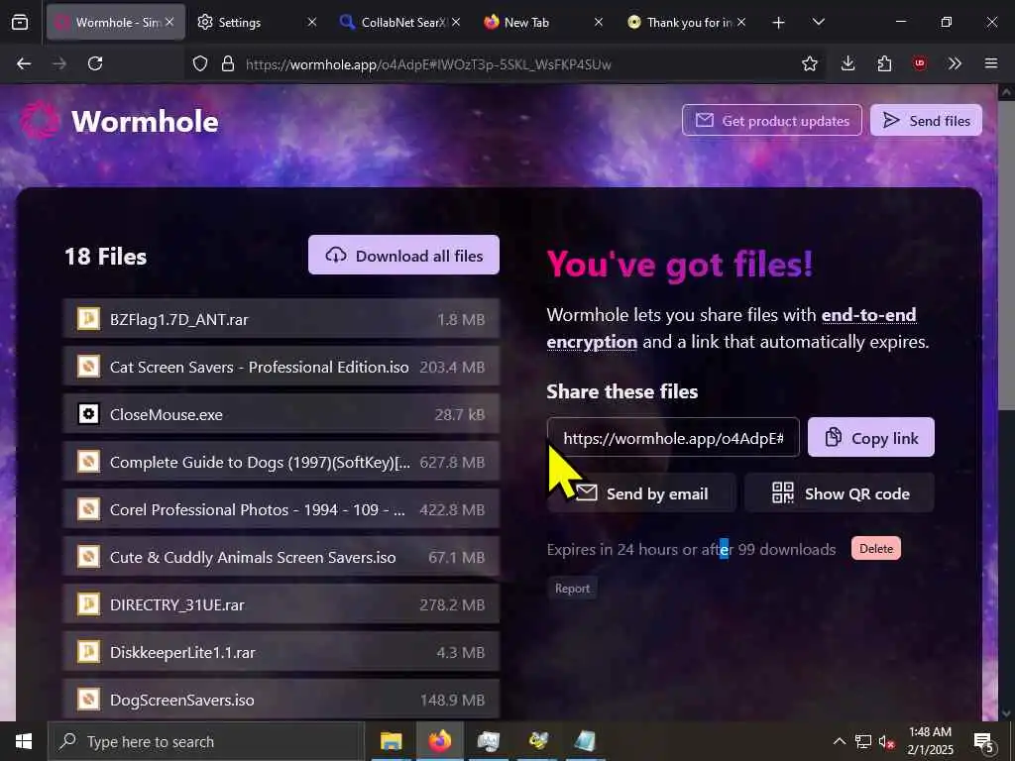Click DogScreenSavers.iso disc icon

[x=88, y=700]
